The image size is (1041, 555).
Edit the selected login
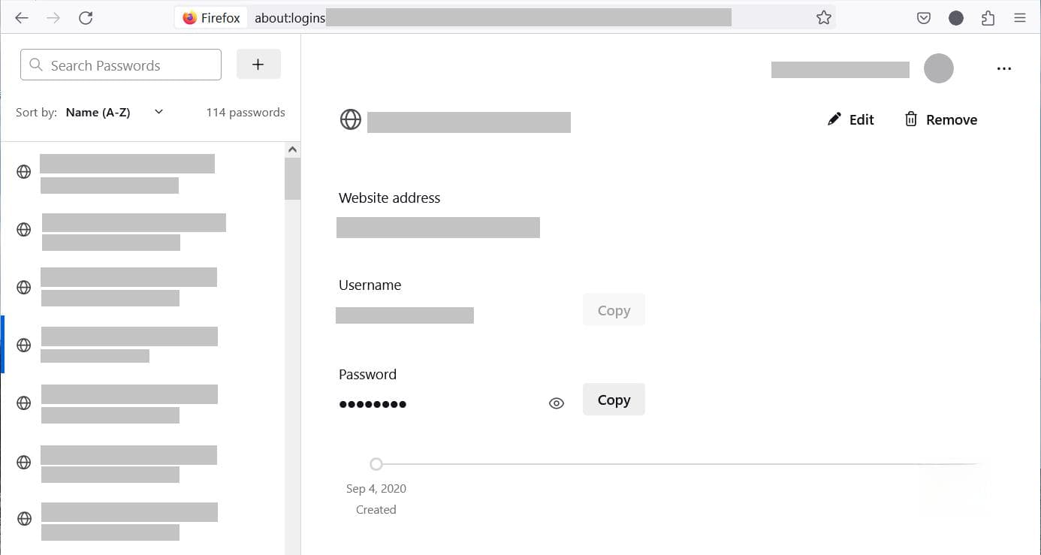pyautogui.click(x=851, y=119)
